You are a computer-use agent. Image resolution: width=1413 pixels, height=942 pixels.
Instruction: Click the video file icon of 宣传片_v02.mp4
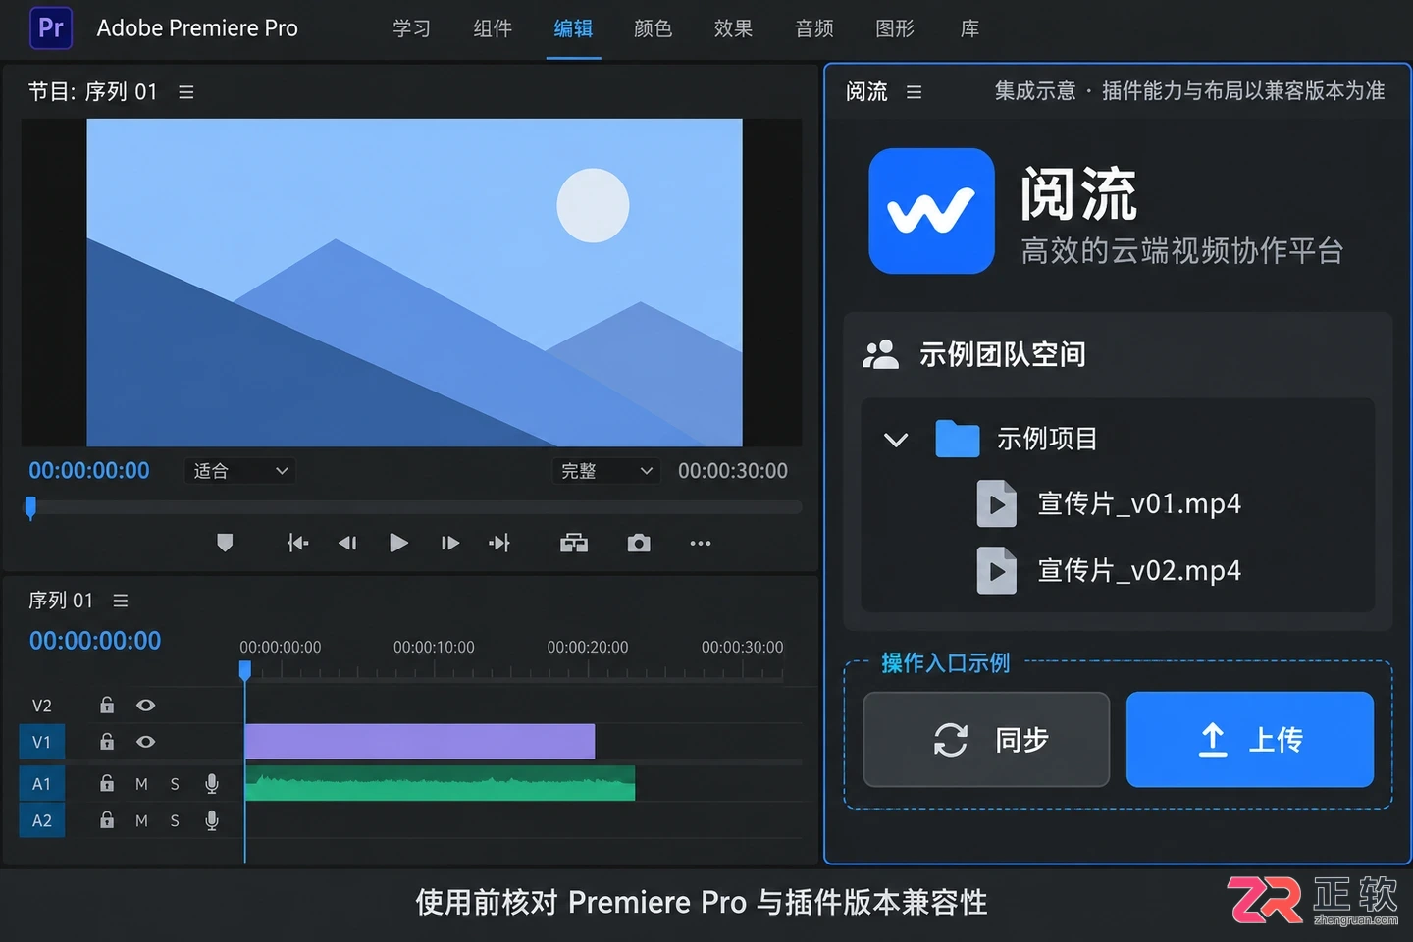click(997, 571)
